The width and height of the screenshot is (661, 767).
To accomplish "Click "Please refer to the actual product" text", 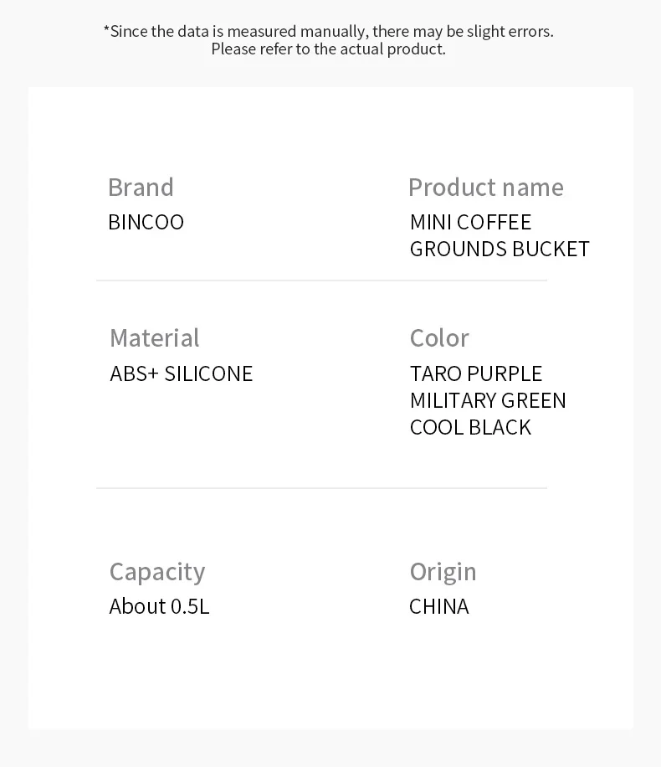I will click(328, 49).
